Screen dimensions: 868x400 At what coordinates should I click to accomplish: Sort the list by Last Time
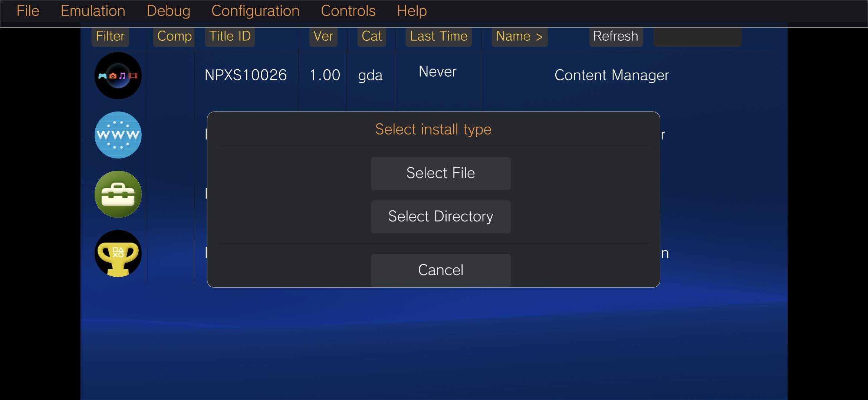tap(438, 36)
